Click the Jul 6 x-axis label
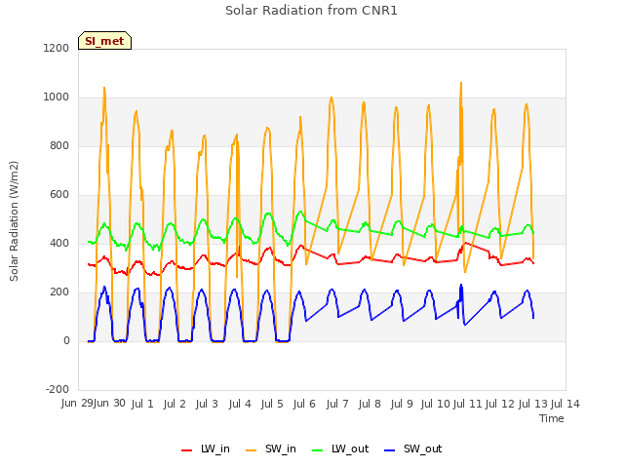The image size is (624, 468). [304, 404]
